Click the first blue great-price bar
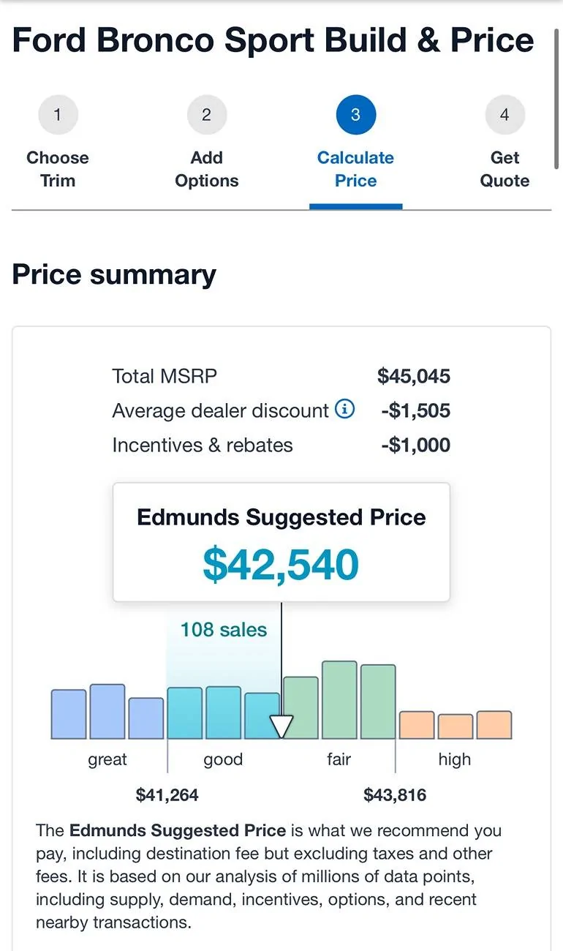 point(69,714)
